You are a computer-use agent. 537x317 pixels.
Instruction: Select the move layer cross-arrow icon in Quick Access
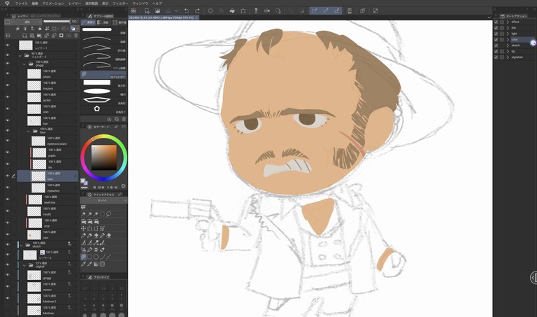pyautogui.click(x=83, y=228)
